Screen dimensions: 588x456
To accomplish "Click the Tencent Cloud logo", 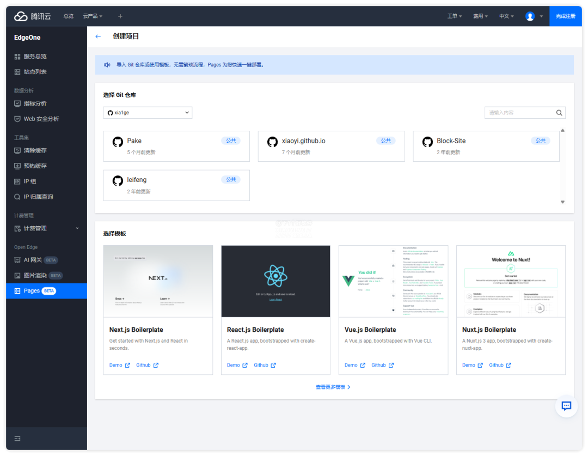I will (x=32, y=16).
